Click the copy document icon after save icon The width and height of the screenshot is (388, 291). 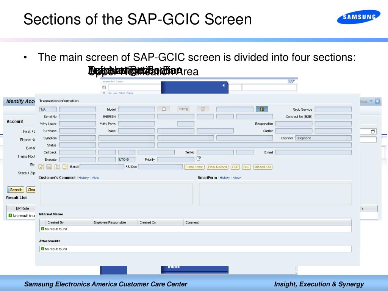pyautogui.click(x=57, y=167)
